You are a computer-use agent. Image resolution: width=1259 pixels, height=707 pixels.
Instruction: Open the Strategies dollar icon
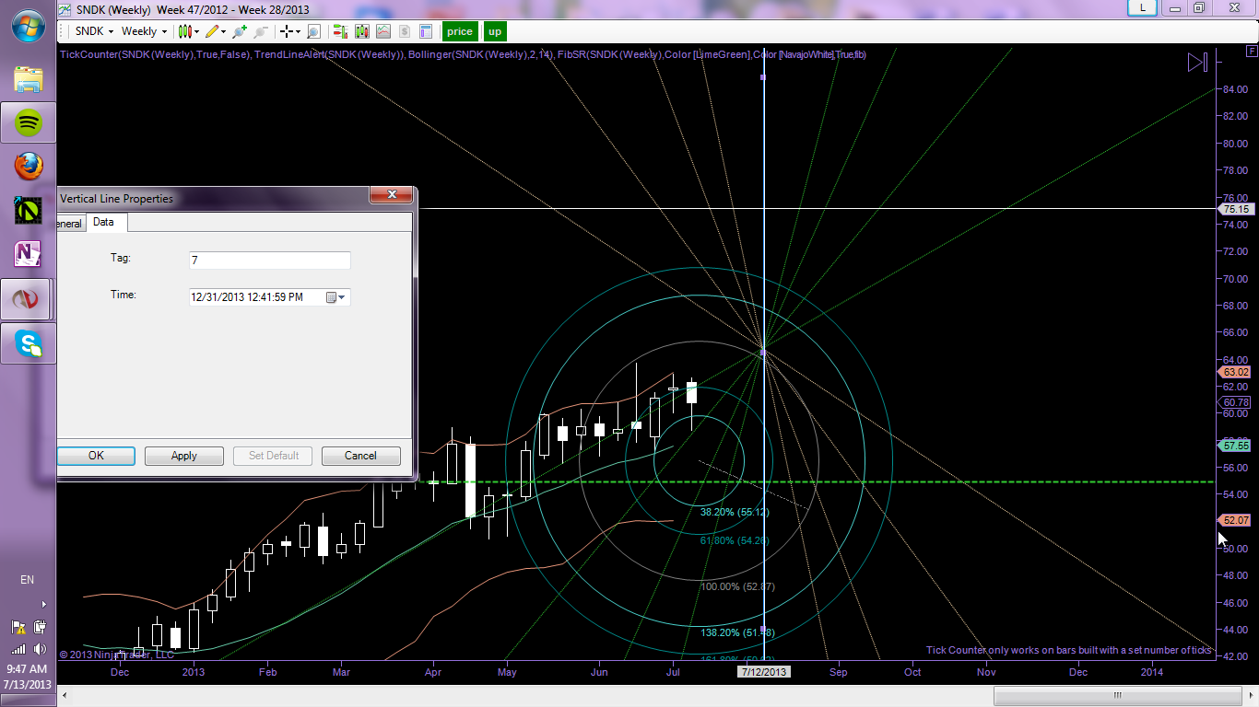click(405, 31)
